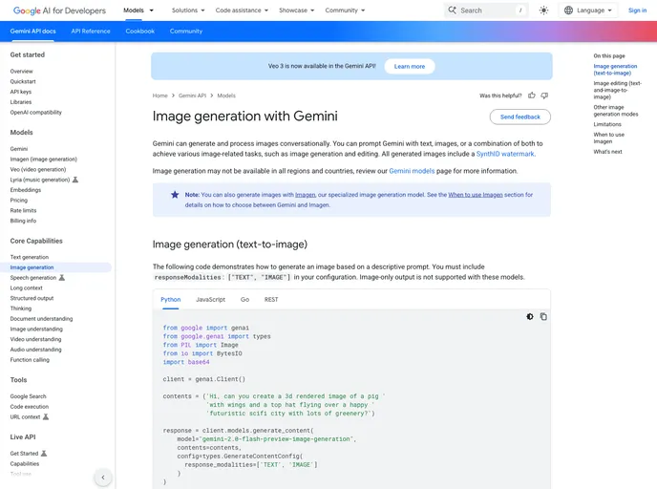Open the Community tab in blue bar
The image size is (657, 489).
[x=186, y=31]
